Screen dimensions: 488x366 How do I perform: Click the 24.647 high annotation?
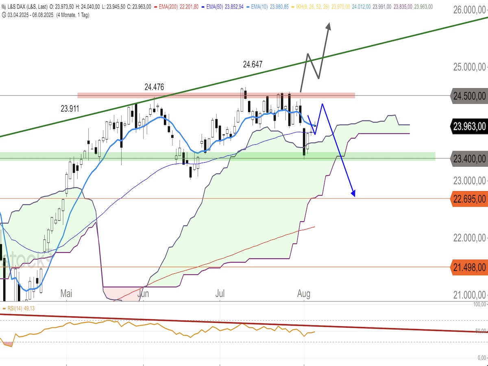click(x=253, y=64)
